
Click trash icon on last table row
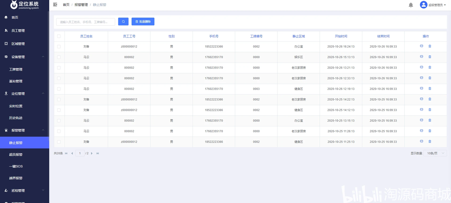click(x=430, y=141)
